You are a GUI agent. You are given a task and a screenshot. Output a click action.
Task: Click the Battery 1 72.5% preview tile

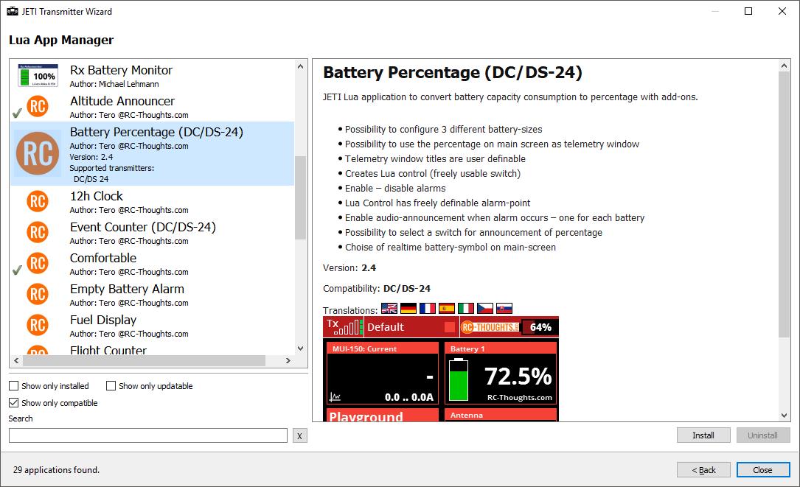pyautogui.click(x=501, y=374)
